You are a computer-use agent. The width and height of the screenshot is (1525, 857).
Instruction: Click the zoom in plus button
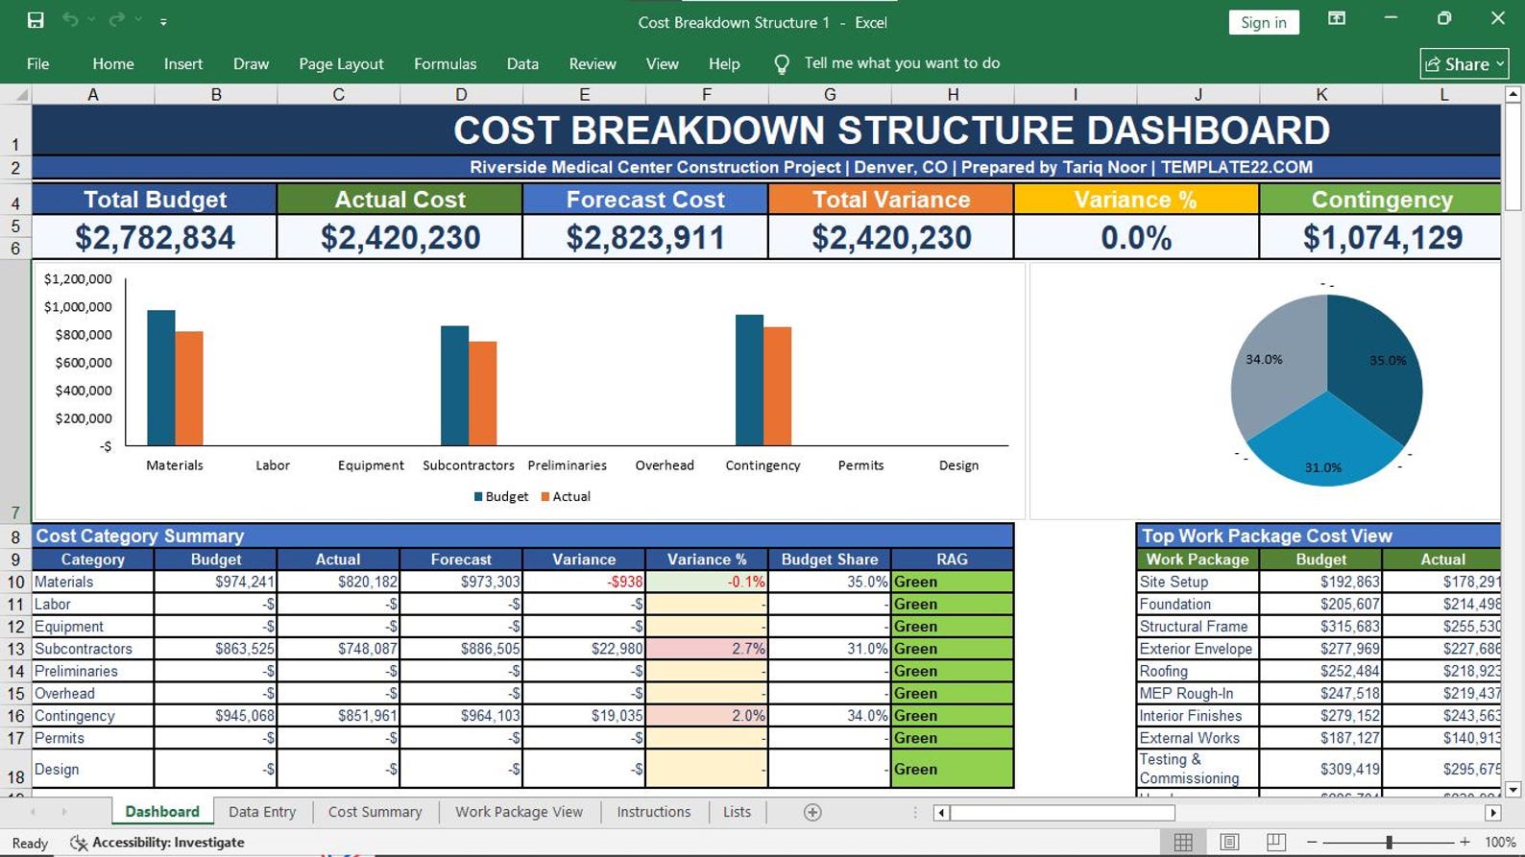(1465, 842)
